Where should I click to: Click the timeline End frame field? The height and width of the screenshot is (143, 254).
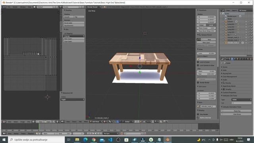pyautogui.click(x=64, y=133)
